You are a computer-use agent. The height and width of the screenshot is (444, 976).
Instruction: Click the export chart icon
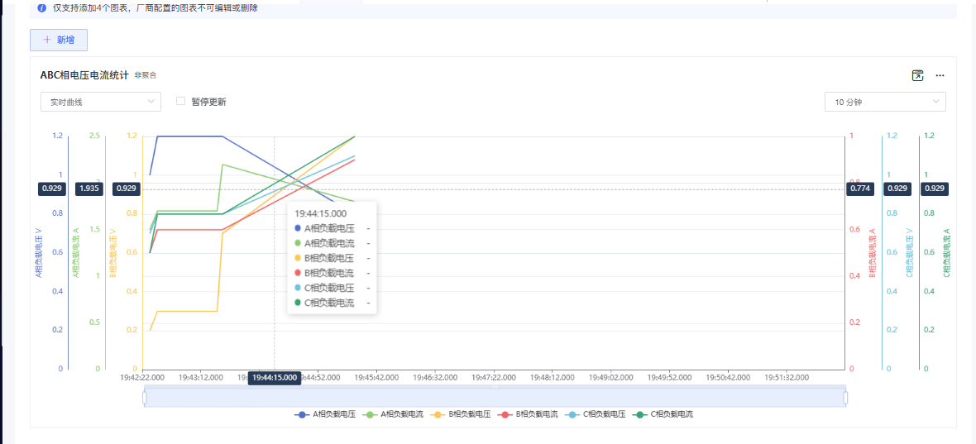[917, 75]
